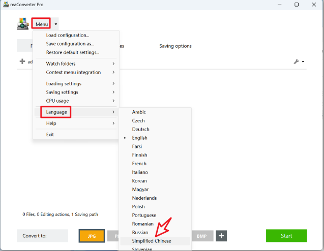This screenshot has height=251, width=324.
Task: Click Exit in the menu
Action: pos(50,135)
